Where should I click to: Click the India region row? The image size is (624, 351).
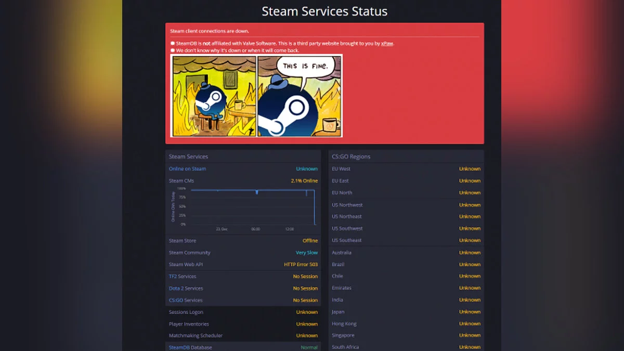click(x=406, y=300)
